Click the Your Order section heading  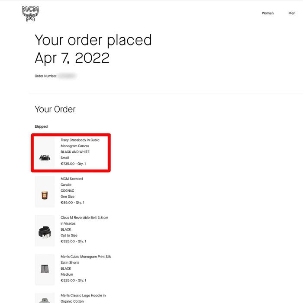click(x=55, y=109)
